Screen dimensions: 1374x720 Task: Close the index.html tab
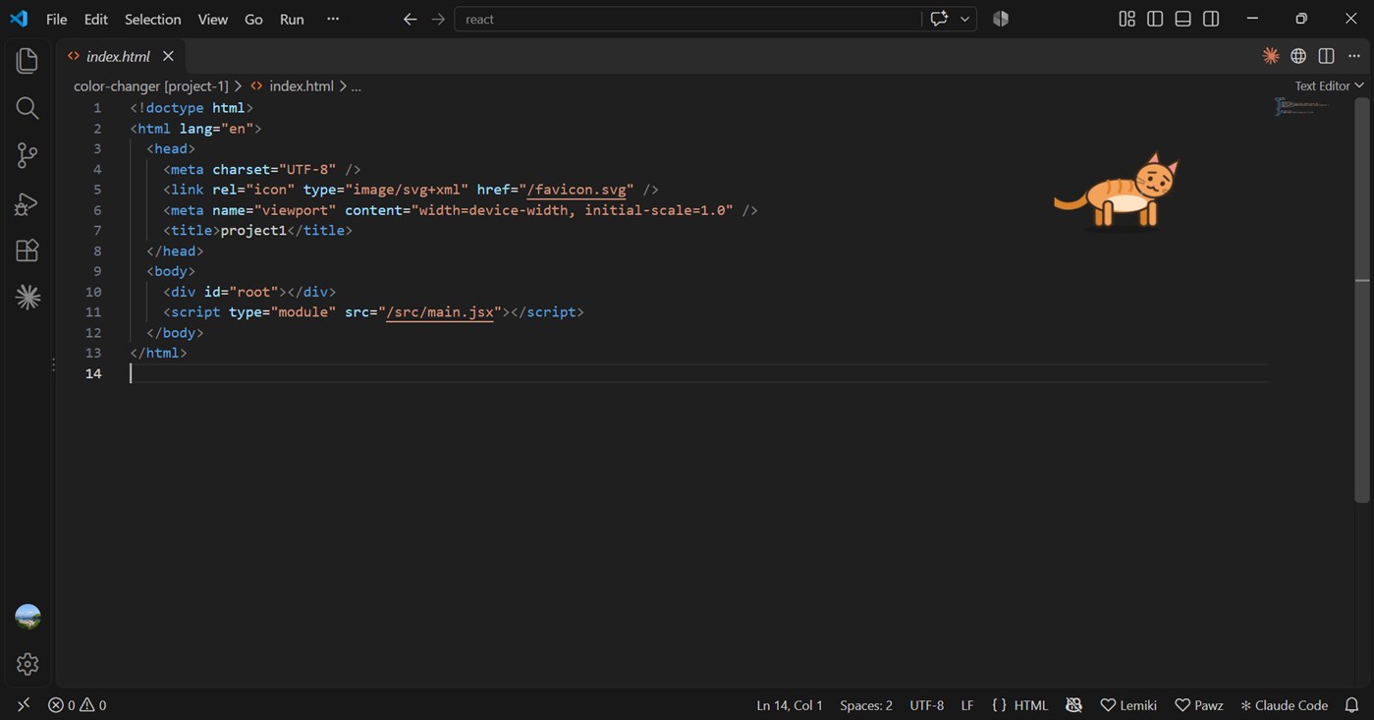coord(168,56)
